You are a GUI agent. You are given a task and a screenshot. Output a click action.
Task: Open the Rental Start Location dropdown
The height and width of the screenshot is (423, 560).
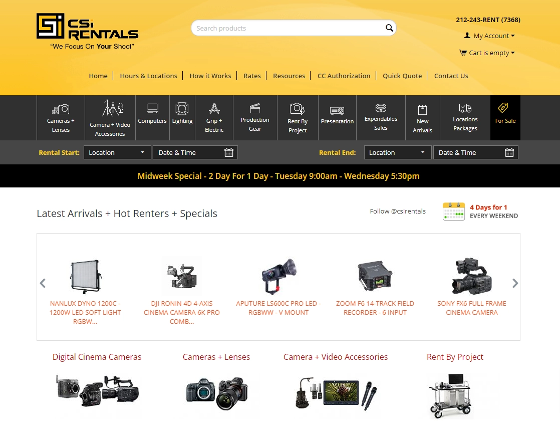pyautogui.click(x=117, y=152)
